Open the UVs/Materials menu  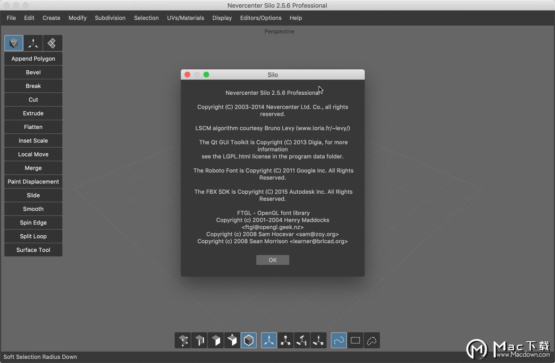185,18
